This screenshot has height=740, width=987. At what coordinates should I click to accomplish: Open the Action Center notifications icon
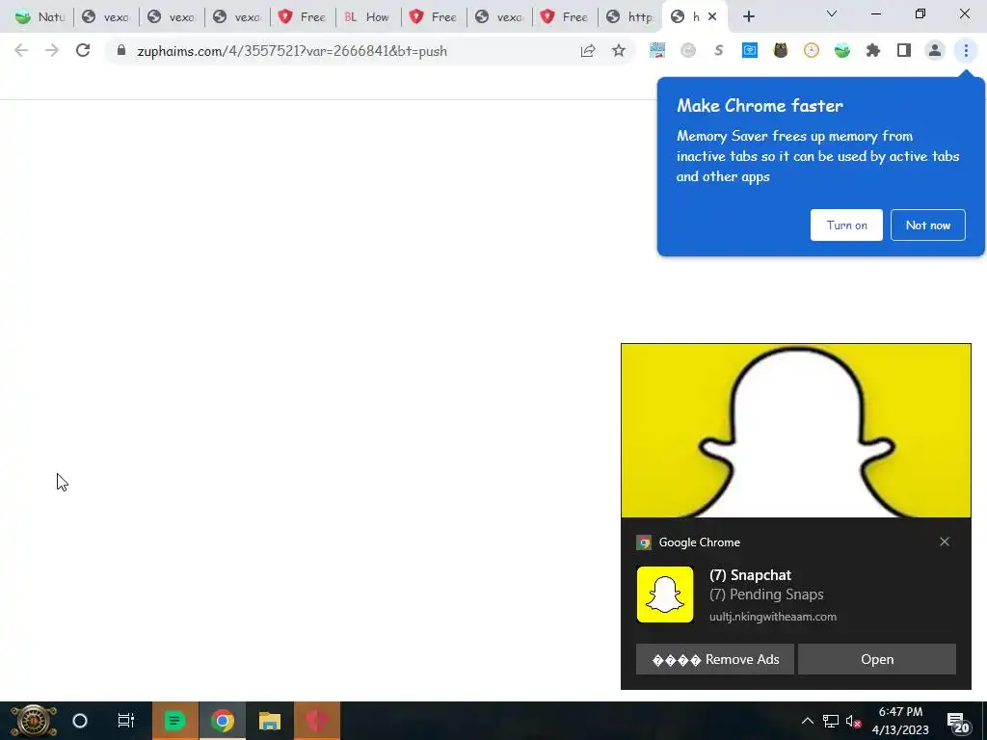957,722
